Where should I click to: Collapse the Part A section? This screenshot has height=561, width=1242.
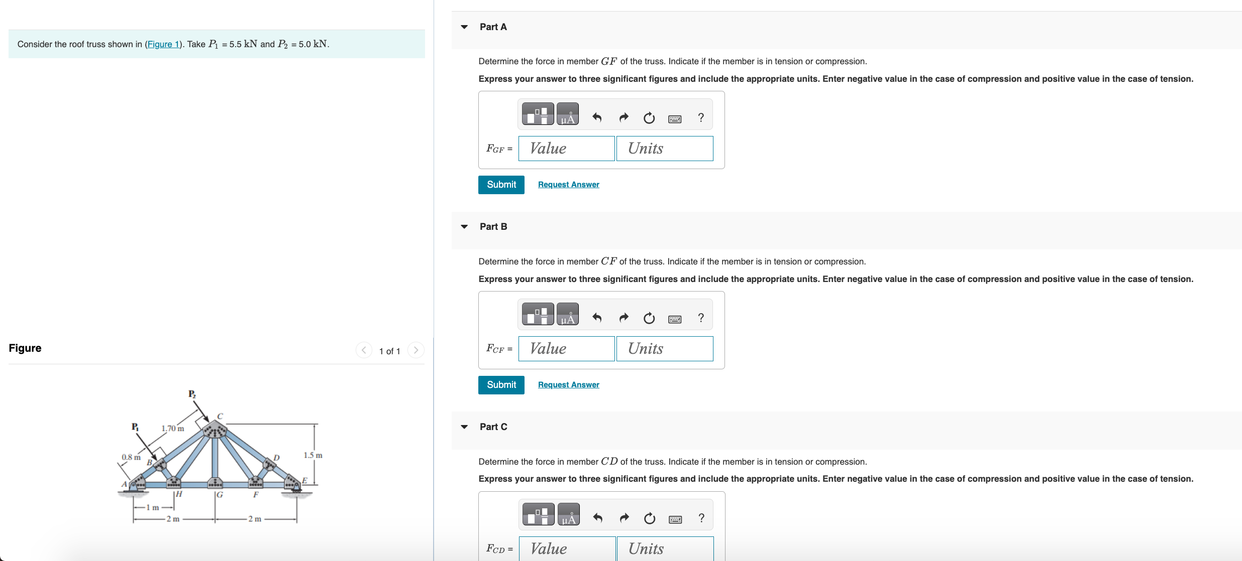[x=464, y=27]
